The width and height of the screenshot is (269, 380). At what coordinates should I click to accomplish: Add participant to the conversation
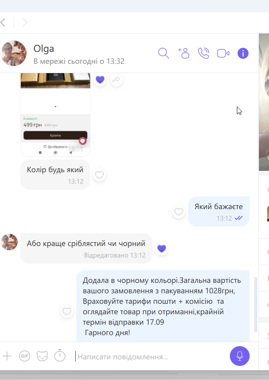(184, 53)
